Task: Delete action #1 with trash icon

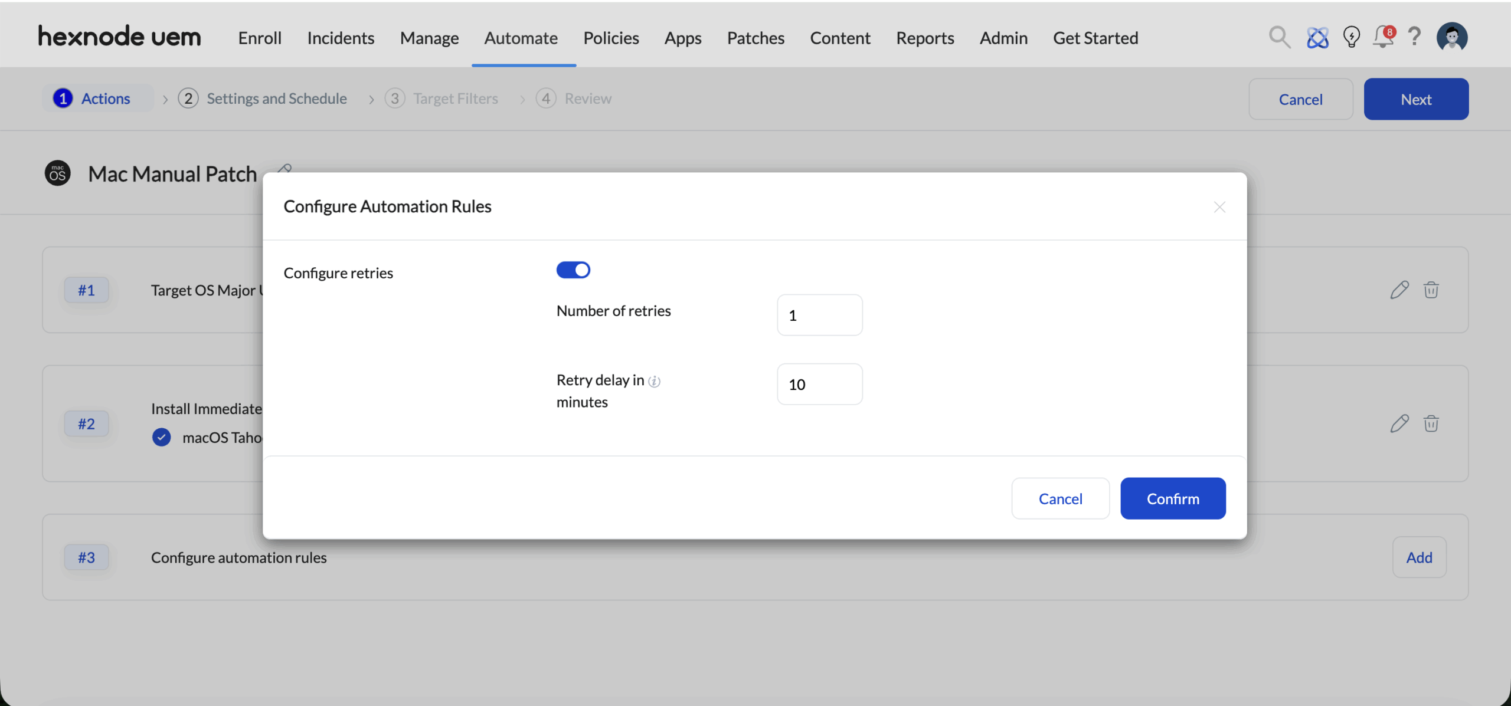Action: point(1431,290)
